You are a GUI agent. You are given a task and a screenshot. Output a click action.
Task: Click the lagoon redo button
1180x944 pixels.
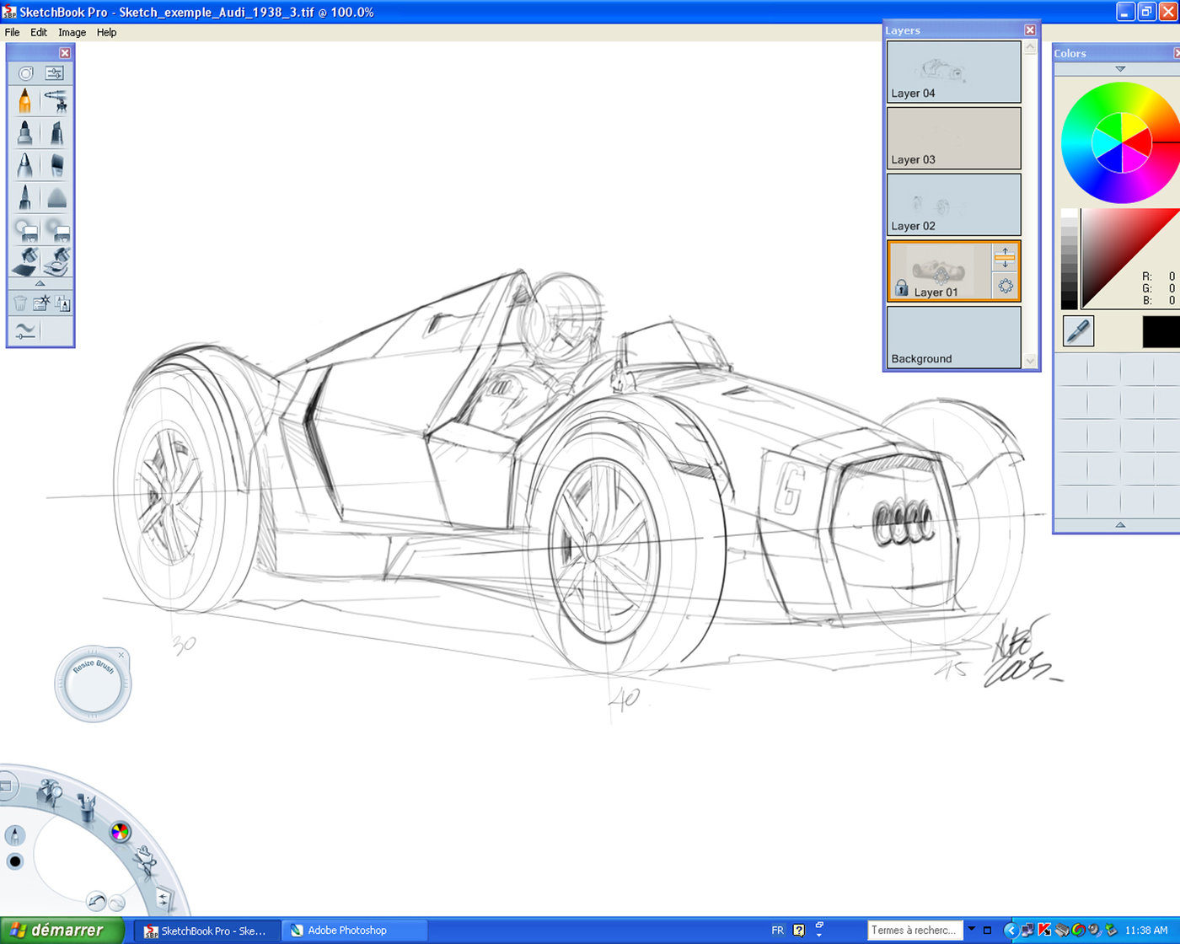(117, 903)
